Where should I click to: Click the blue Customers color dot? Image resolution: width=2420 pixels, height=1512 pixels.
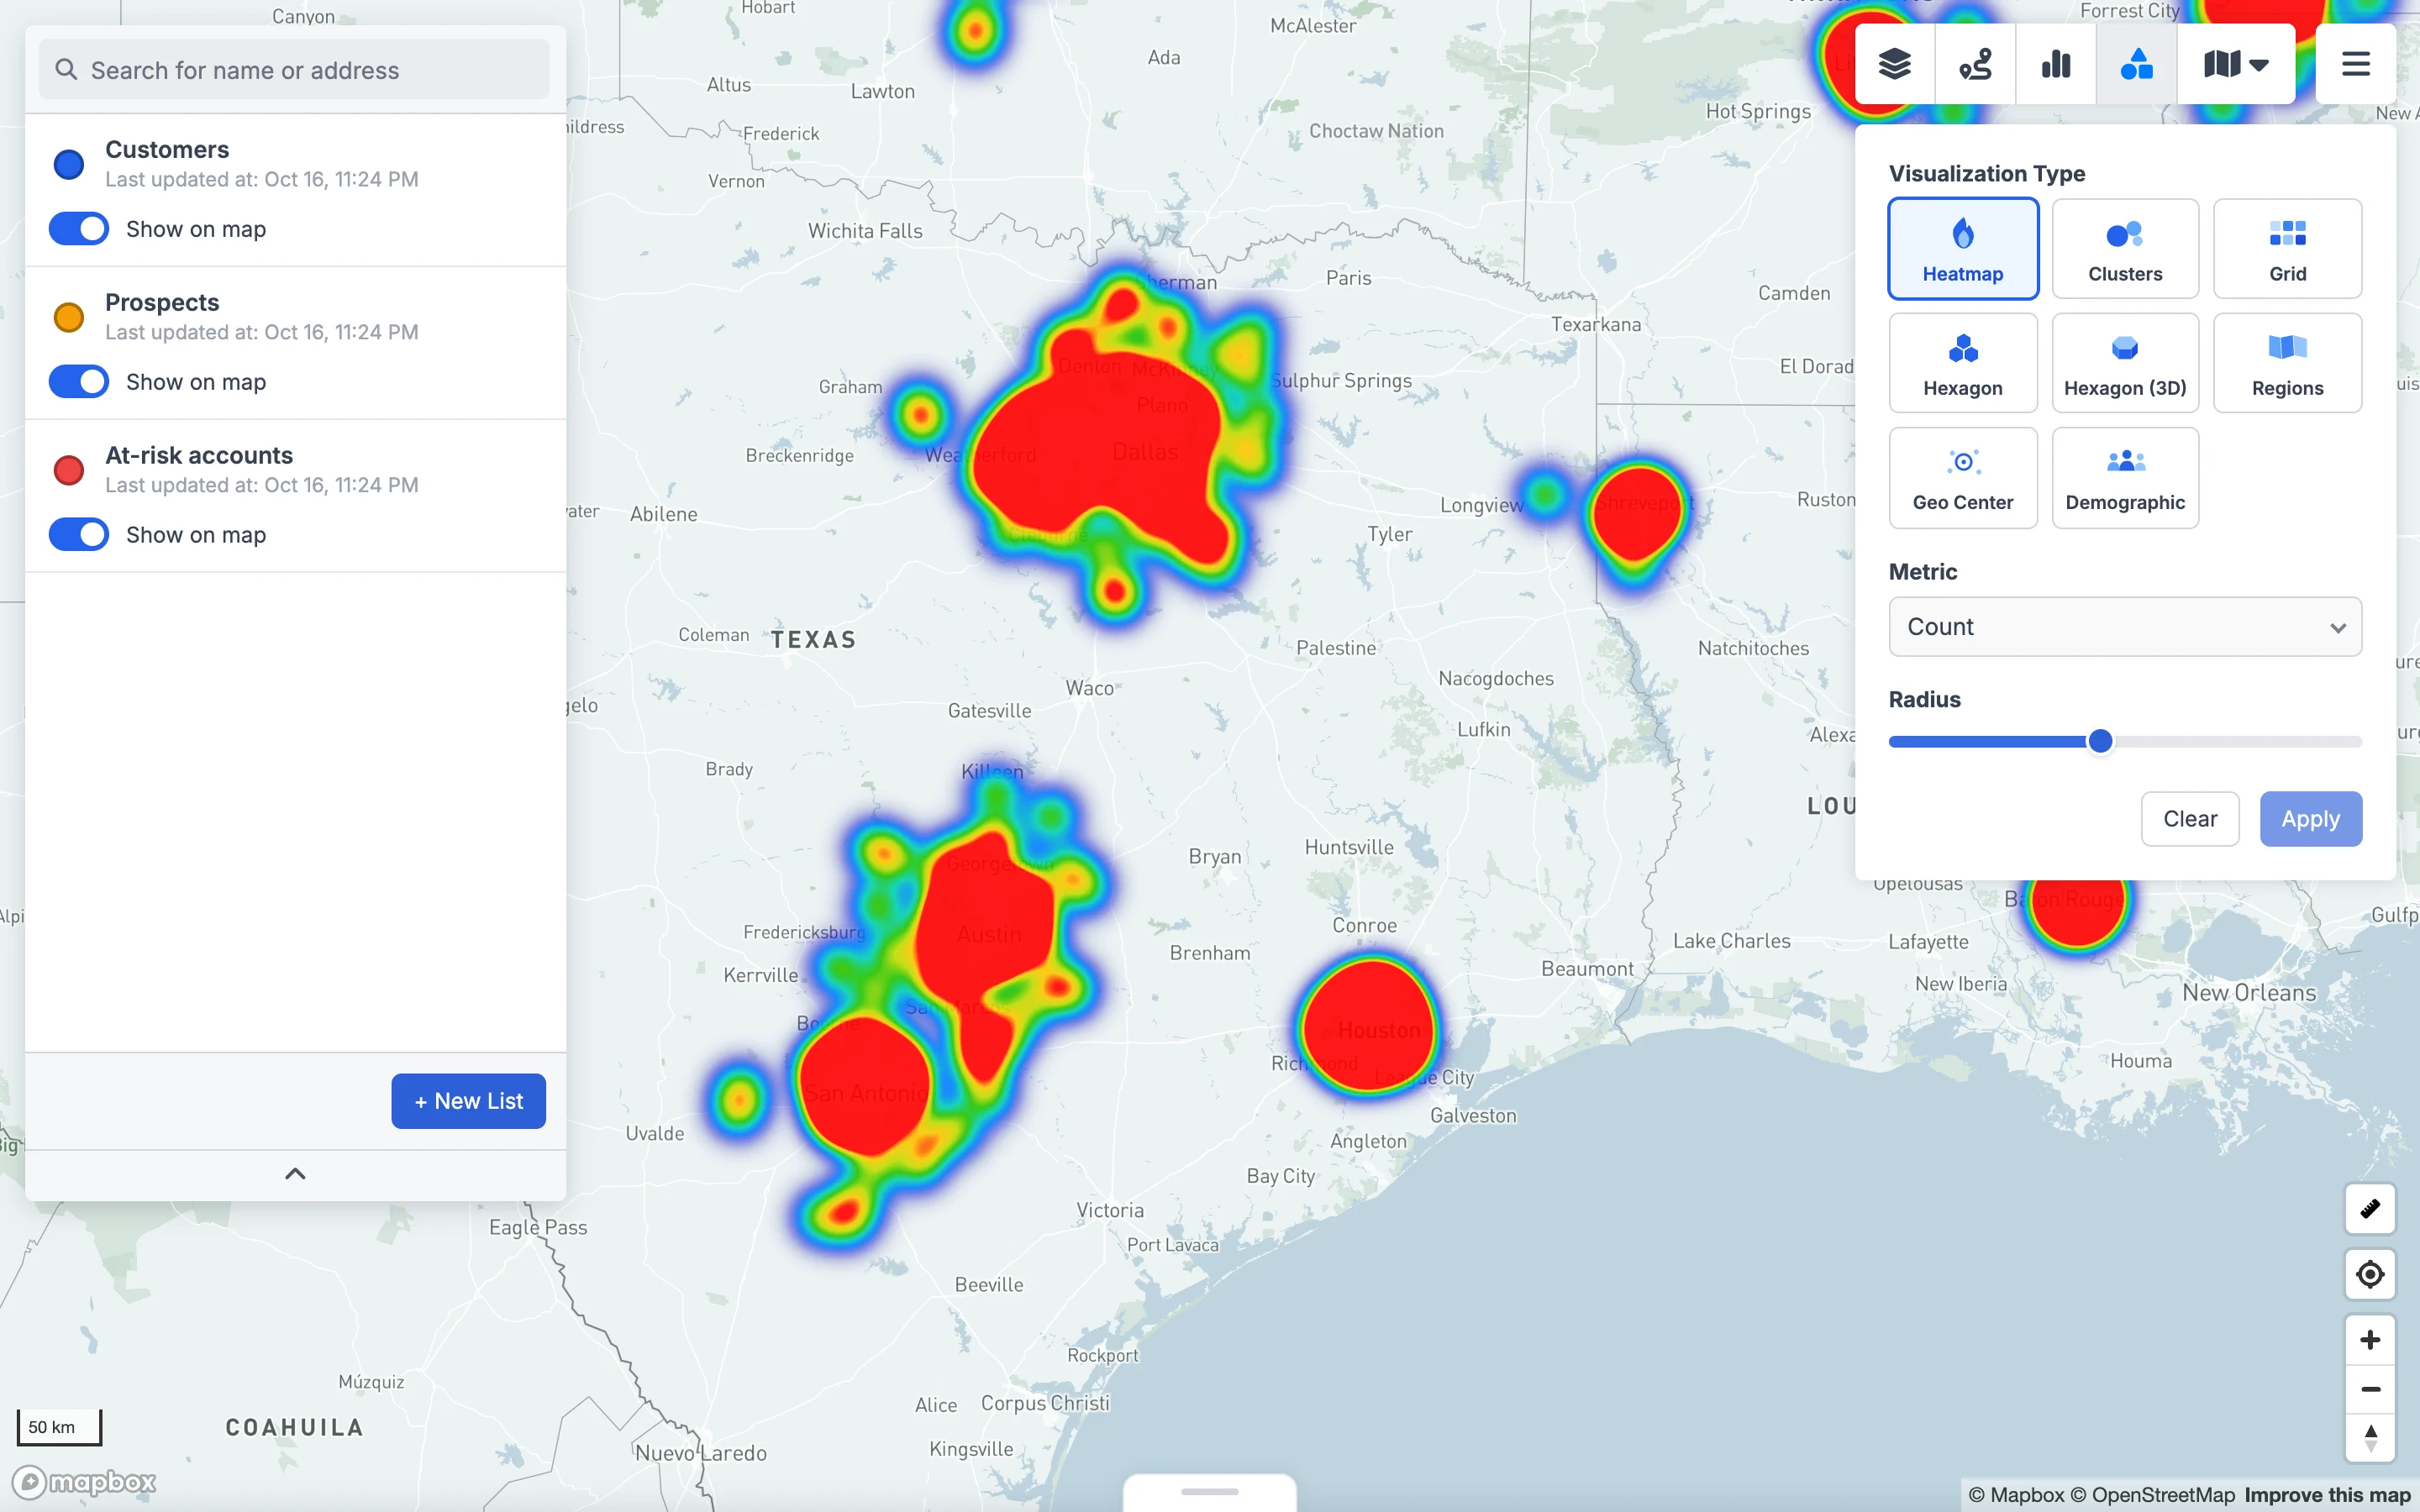click(69, 164)
